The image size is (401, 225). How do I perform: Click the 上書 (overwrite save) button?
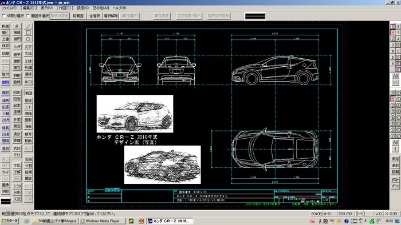coord(5,39)
